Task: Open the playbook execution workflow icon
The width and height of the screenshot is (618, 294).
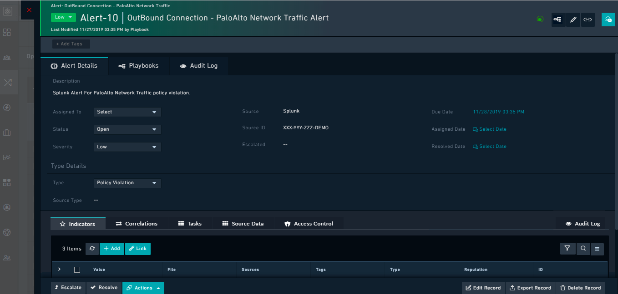Action: (558, 20)
